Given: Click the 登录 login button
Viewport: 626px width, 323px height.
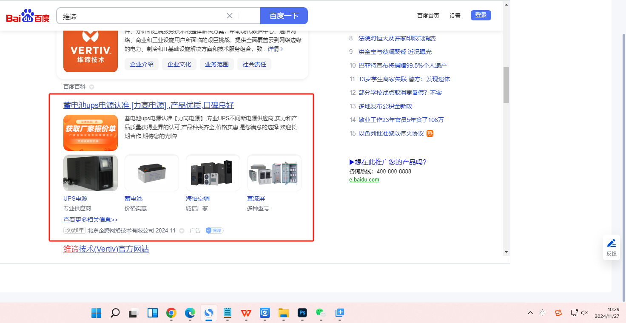Looking at the screenshot, I should click(481, 15).
